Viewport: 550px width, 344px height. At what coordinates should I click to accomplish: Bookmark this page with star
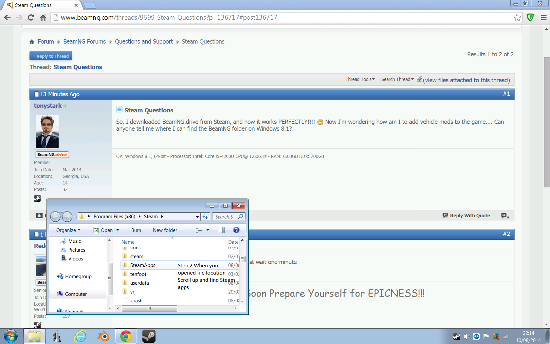(x=517, y=18)
